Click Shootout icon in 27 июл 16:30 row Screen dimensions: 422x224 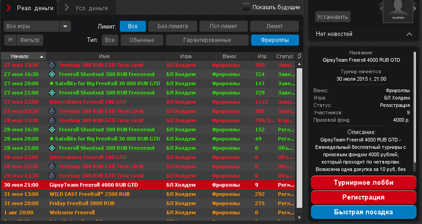pyautogui.click(x=52, y=74)
